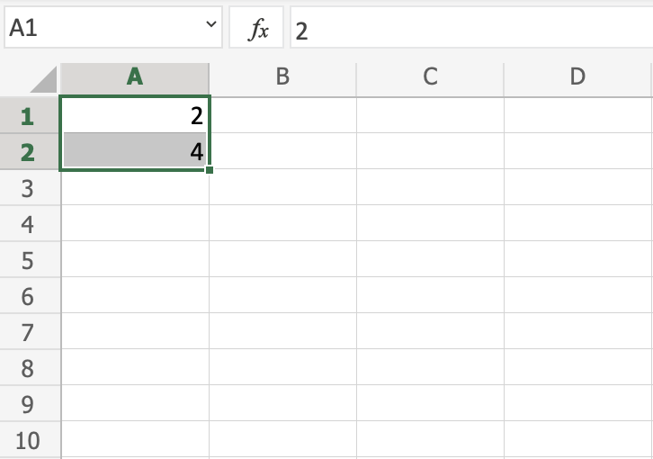Select the row 3 header
653x459 pixels.
click(x=27, y=188)
